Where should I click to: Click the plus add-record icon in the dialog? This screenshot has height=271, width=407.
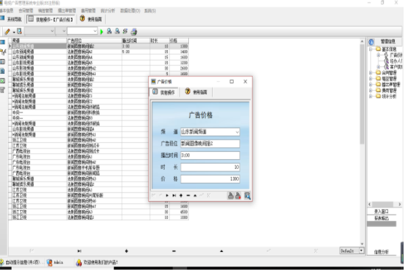181,196
